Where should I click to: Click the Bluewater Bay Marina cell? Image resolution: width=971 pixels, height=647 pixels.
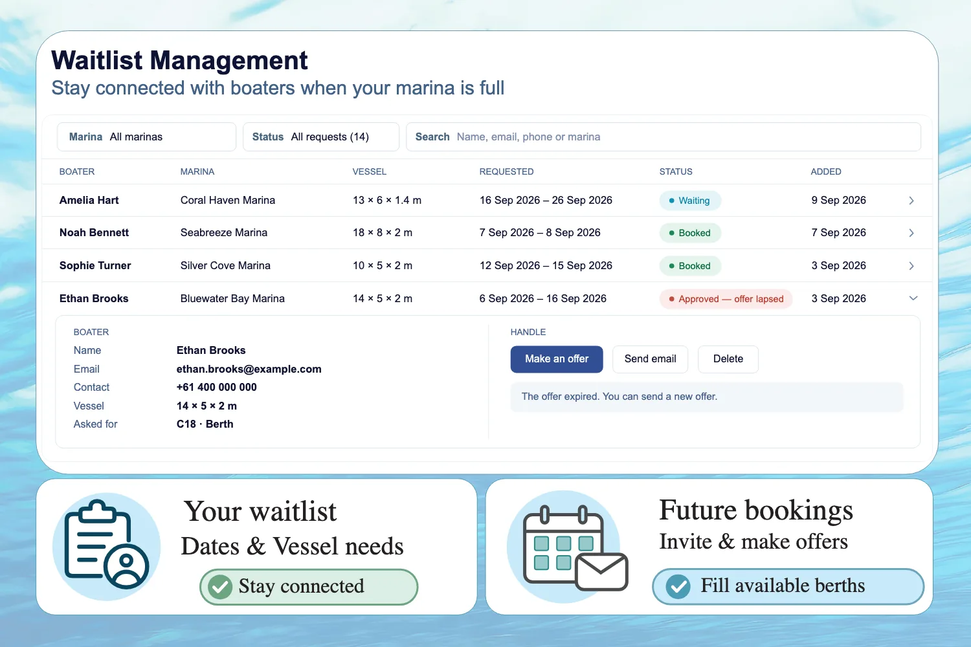[232, 299]
